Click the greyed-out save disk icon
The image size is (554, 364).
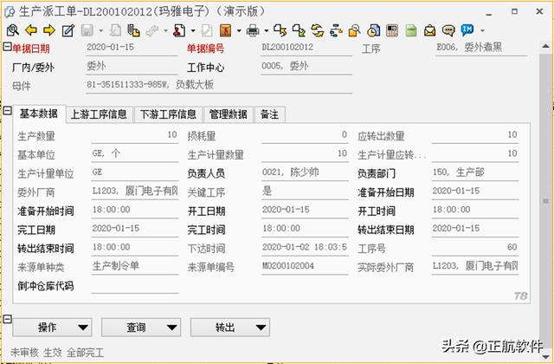pos(87,30)
